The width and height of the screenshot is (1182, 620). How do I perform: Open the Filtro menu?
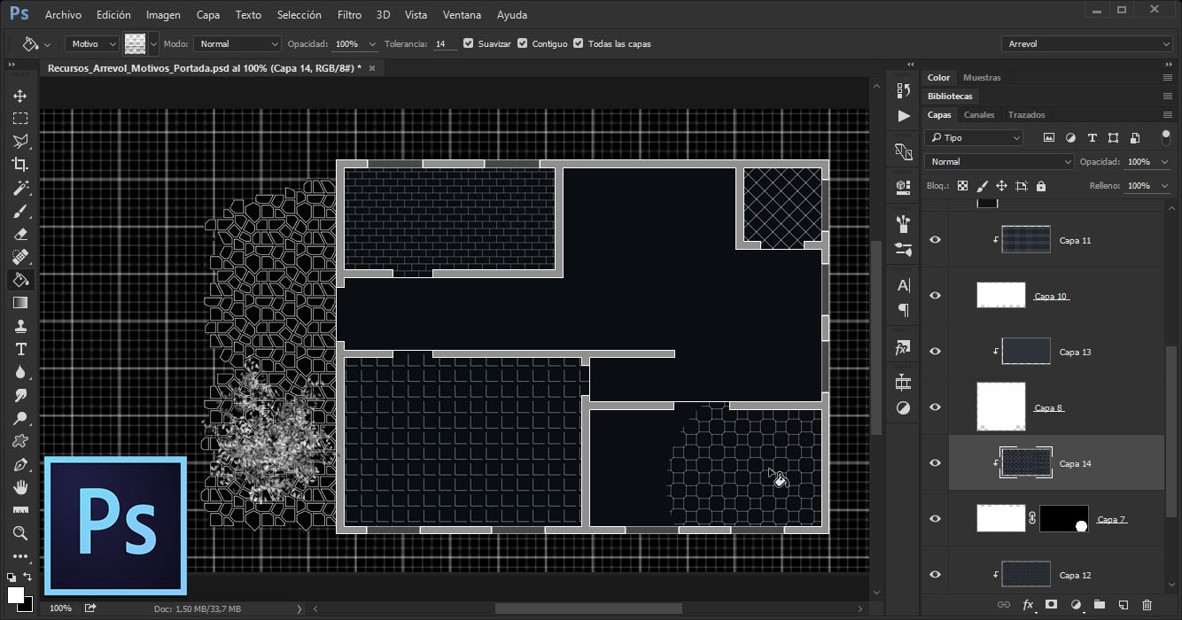pyautogui.click(x=349, y=15)
